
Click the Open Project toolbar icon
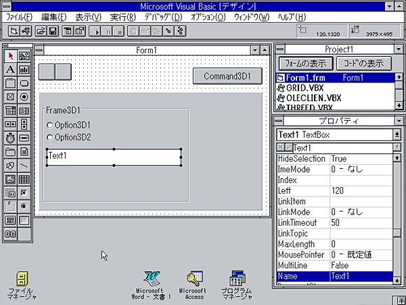(40, 31)
